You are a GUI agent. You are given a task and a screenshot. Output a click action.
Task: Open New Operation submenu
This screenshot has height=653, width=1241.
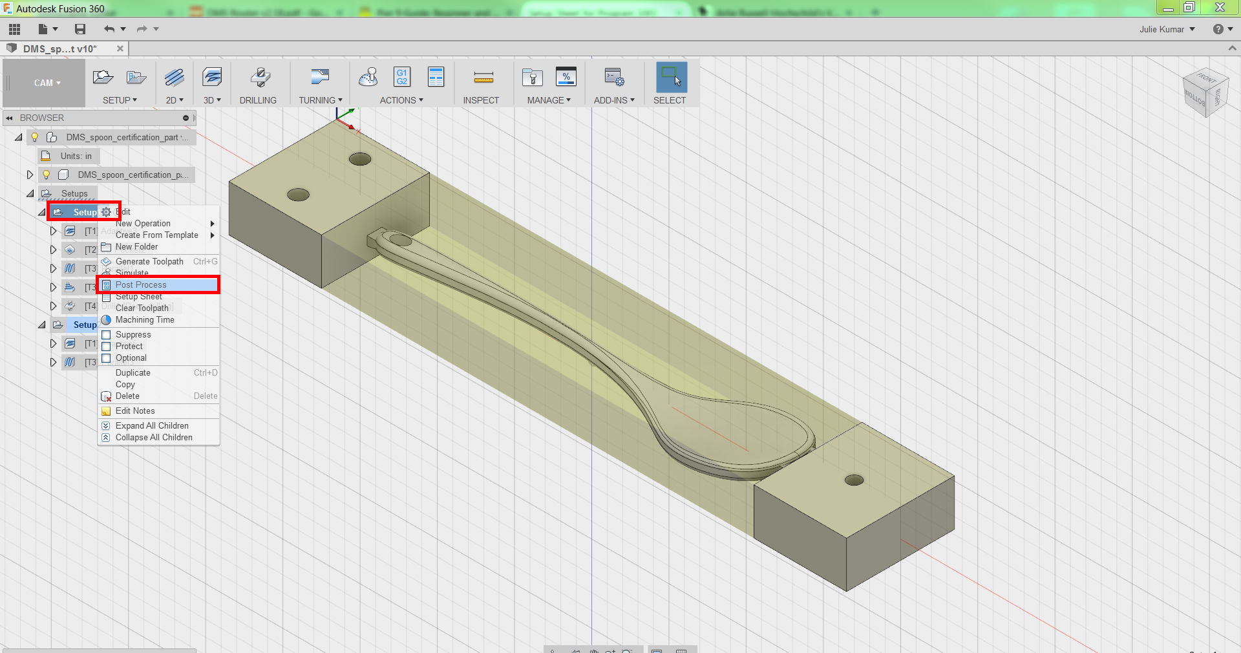(158, 223)
